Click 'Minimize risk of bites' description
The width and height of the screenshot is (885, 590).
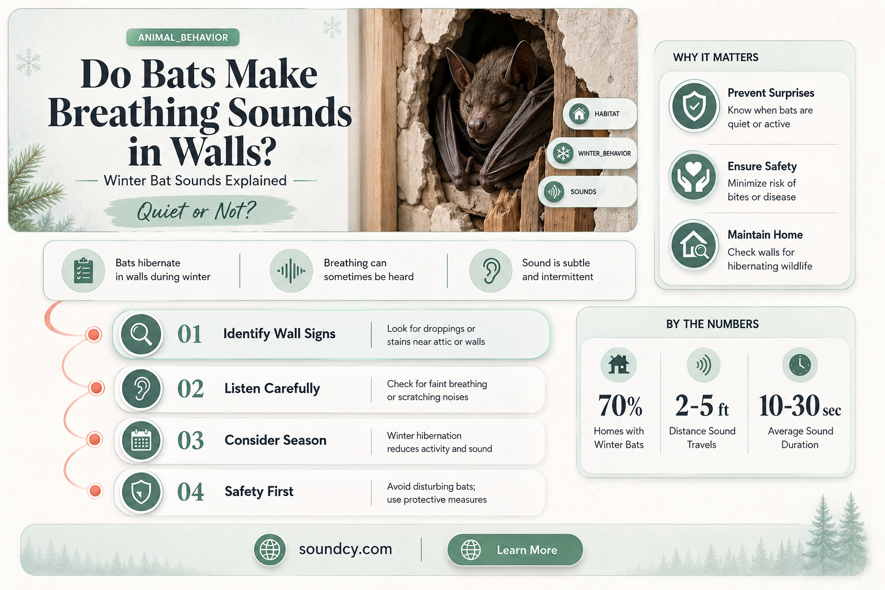762,190
